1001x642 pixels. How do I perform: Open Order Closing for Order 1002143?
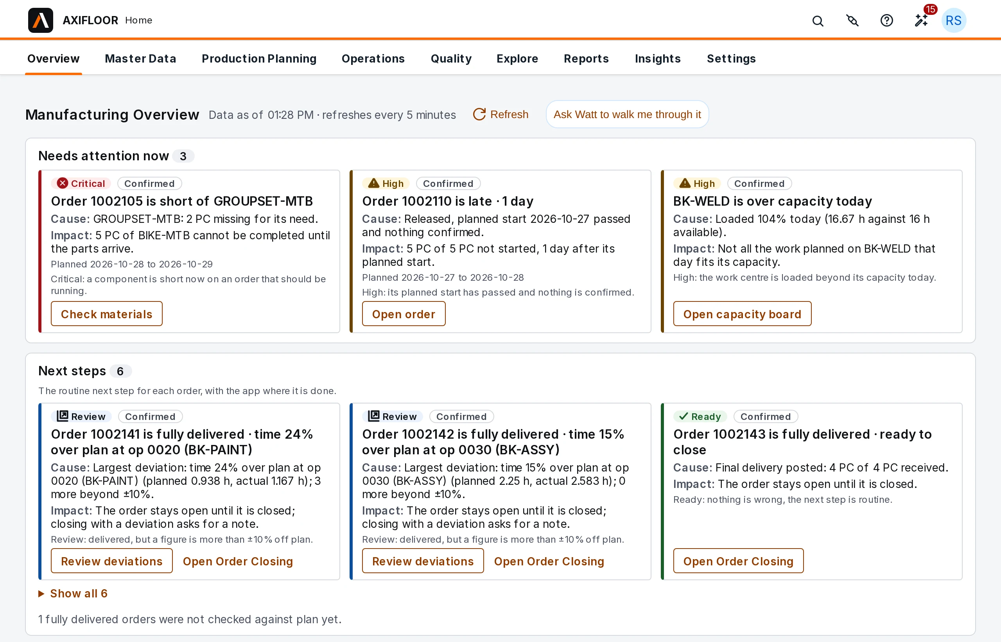tap(738, 561)
